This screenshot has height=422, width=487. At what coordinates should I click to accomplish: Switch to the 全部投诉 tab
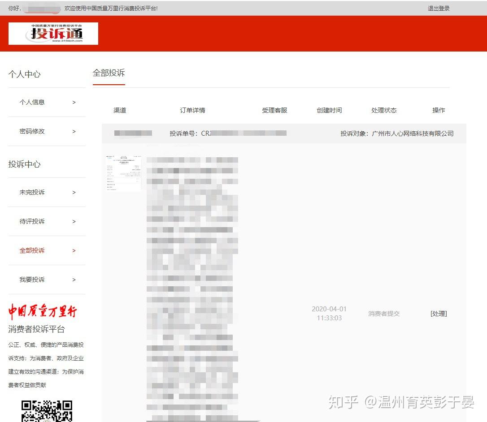(x=109, y=74)
